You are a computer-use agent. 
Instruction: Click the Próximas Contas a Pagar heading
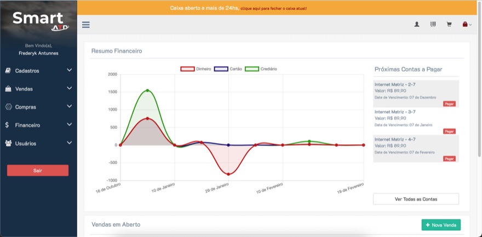[x=408, y=69]
